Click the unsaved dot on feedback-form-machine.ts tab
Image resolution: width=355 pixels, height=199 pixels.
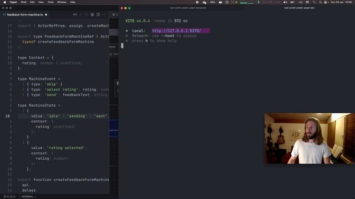[46, 15]
